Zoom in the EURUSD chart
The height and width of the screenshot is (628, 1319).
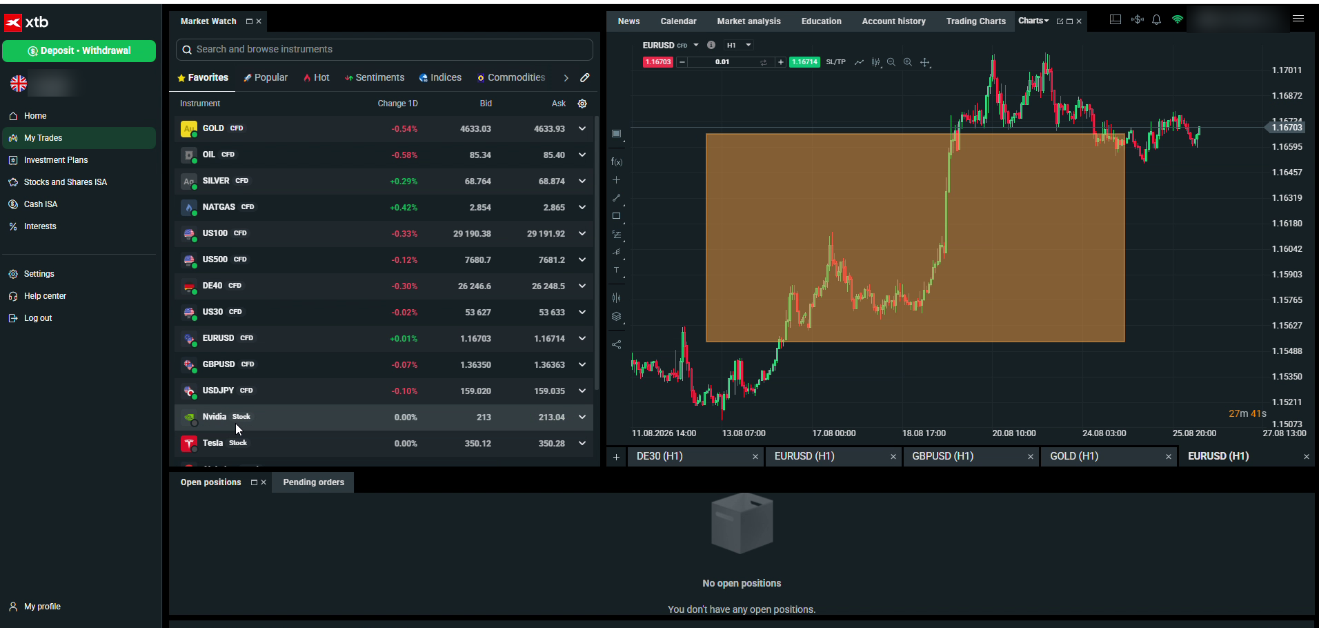coord(908,62)
